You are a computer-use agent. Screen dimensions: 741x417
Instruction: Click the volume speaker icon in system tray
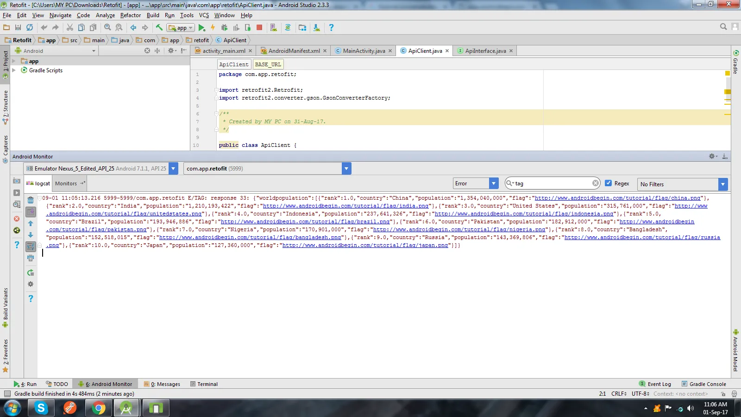(x=691, y=408)
